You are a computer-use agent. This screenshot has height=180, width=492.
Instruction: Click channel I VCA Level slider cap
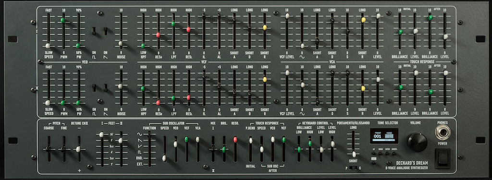379,16
